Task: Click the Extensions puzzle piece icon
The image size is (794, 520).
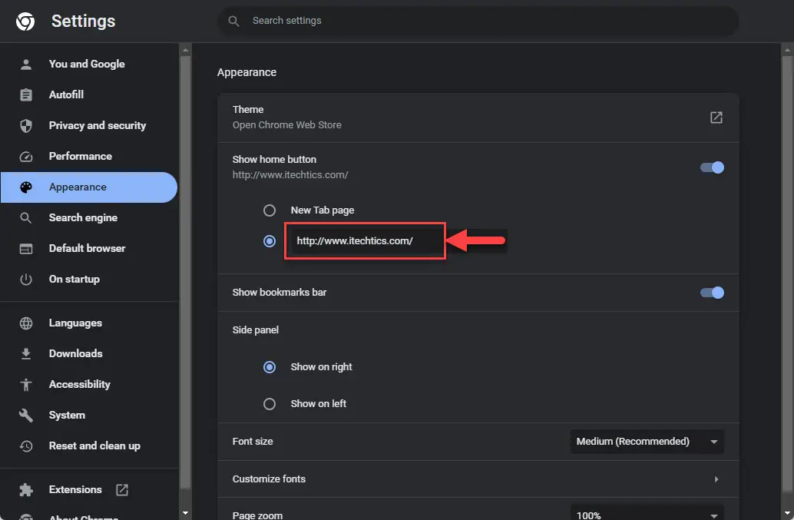Action: click(x=26, y=490)
